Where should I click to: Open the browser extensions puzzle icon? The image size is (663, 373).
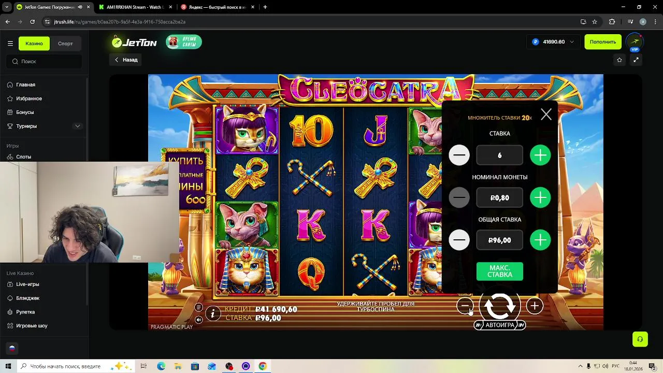(612, 22)
